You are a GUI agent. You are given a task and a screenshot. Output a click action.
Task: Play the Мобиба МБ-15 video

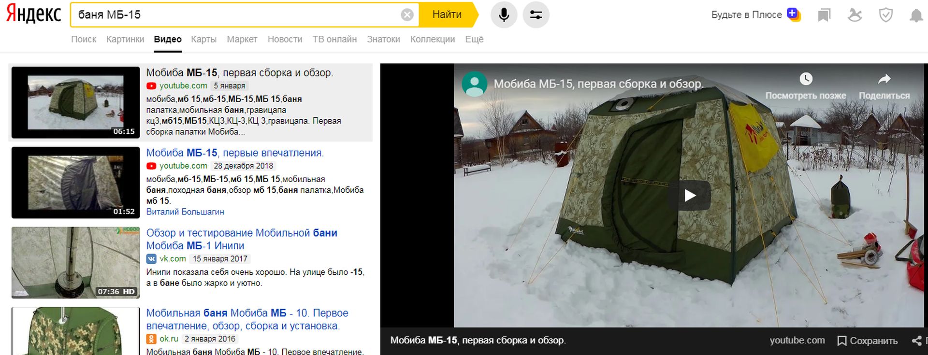coord(689,195)
